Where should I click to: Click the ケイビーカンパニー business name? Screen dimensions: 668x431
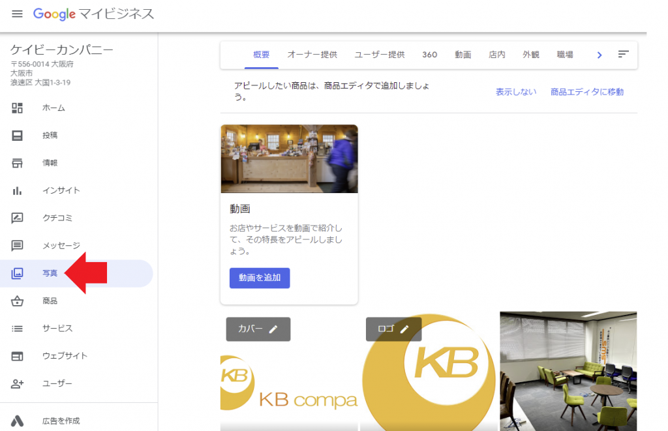pyautogui.click(x=62, y=50)
